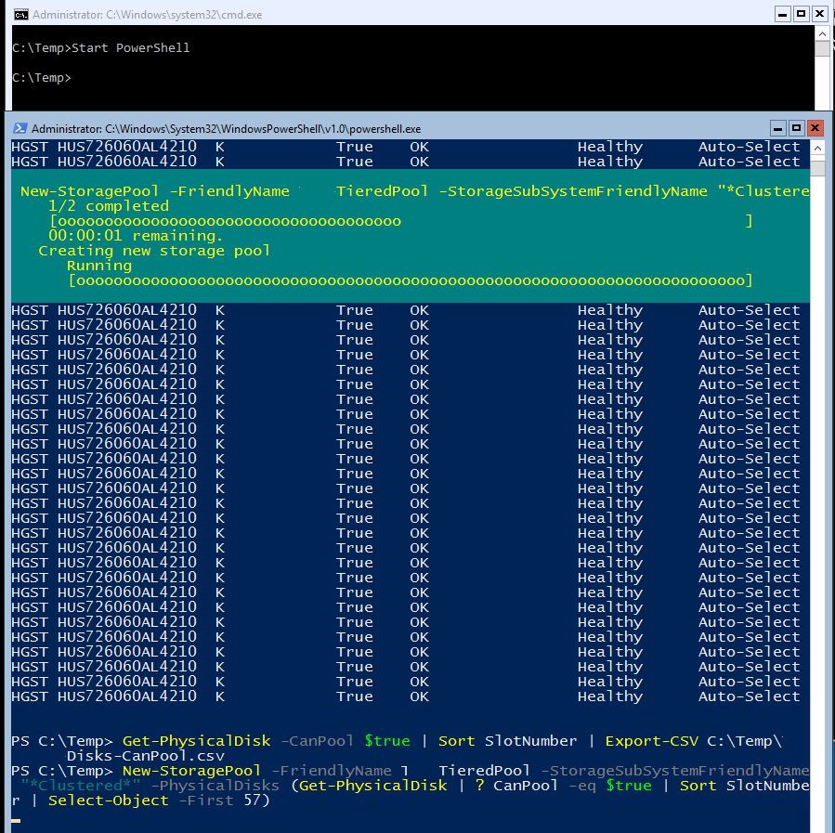Click the Export-CSV command text
Screen dimensions: 835x833
click(x=650, y=741)
